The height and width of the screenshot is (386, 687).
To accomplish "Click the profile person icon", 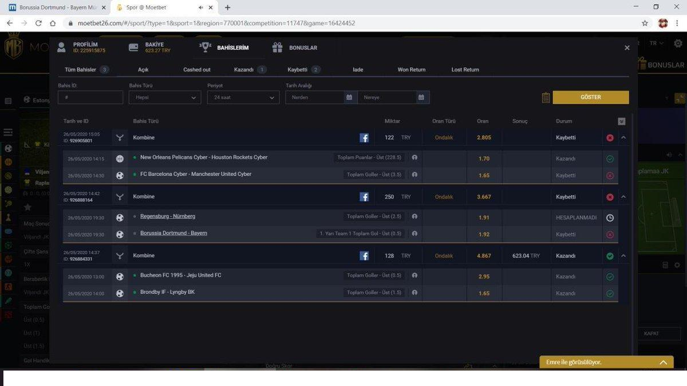I will pos(61,47).
